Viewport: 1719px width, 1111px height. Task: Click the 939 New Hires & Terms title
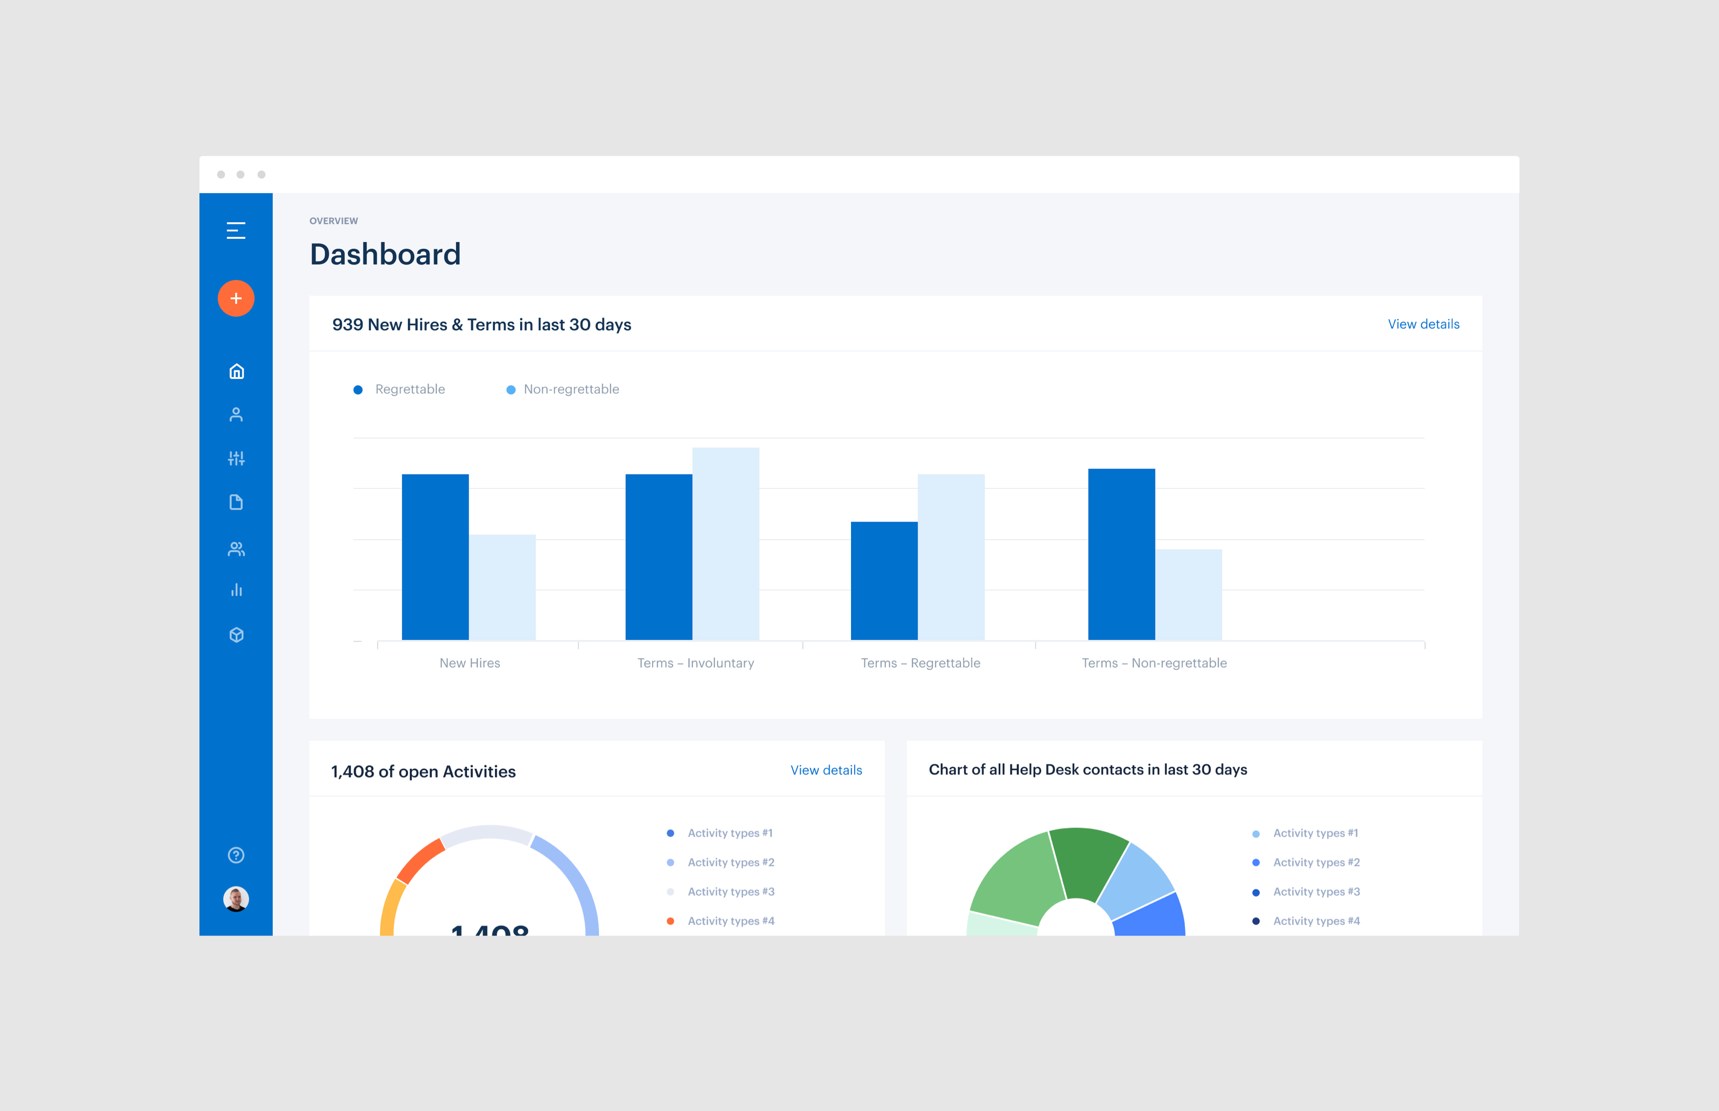coord(481,325)
